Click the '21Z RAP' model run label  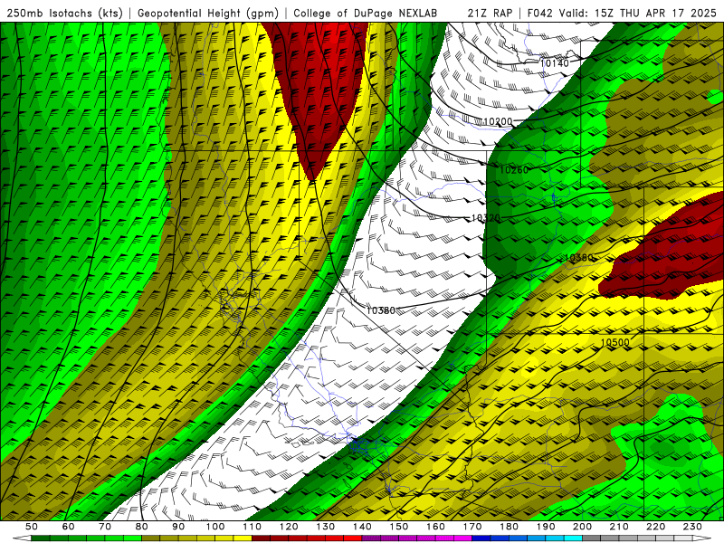coord(490,13)
